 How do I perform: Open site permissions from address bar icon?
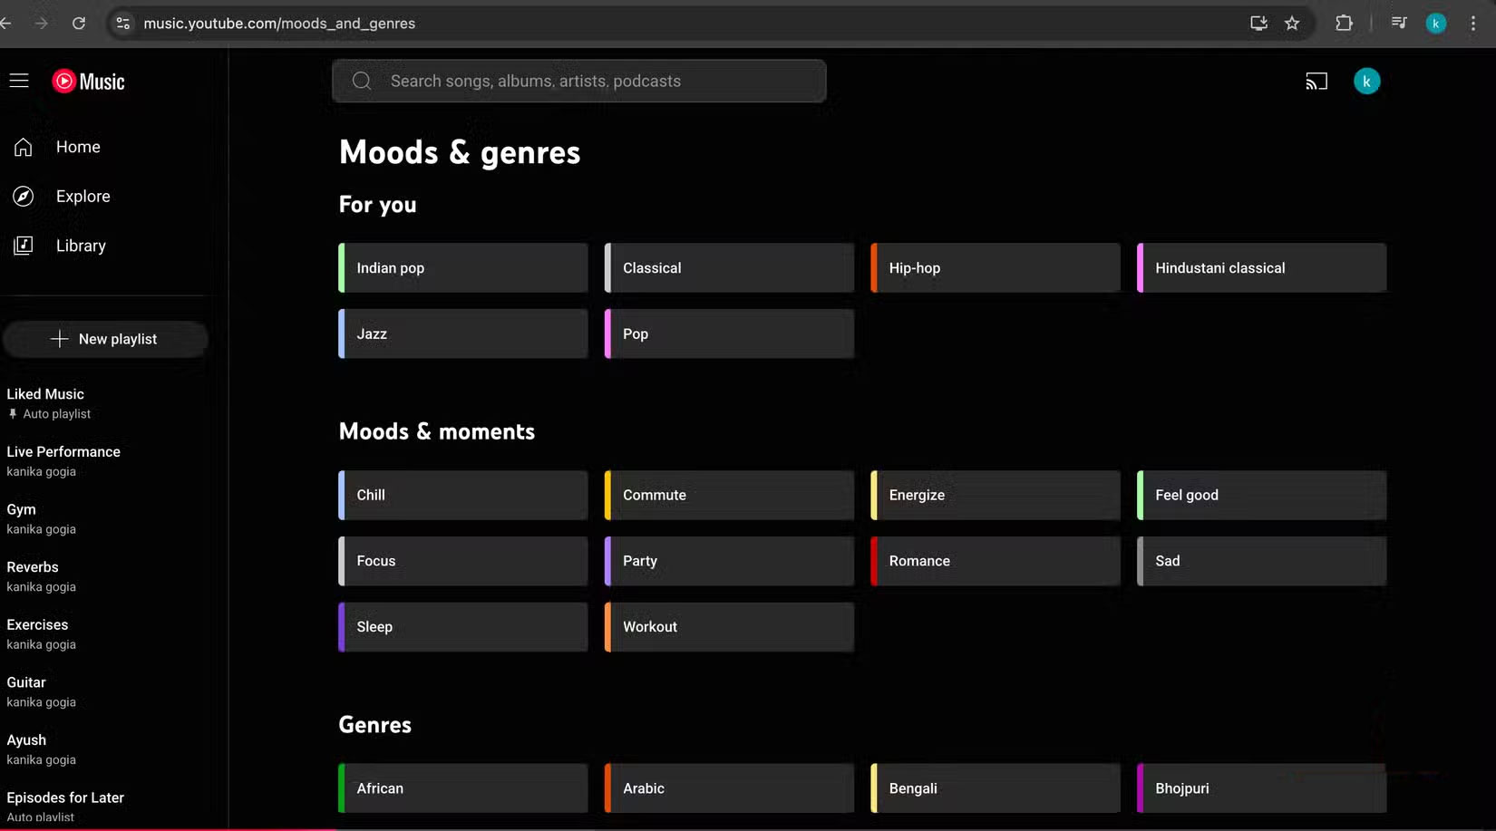click(122, 23)
